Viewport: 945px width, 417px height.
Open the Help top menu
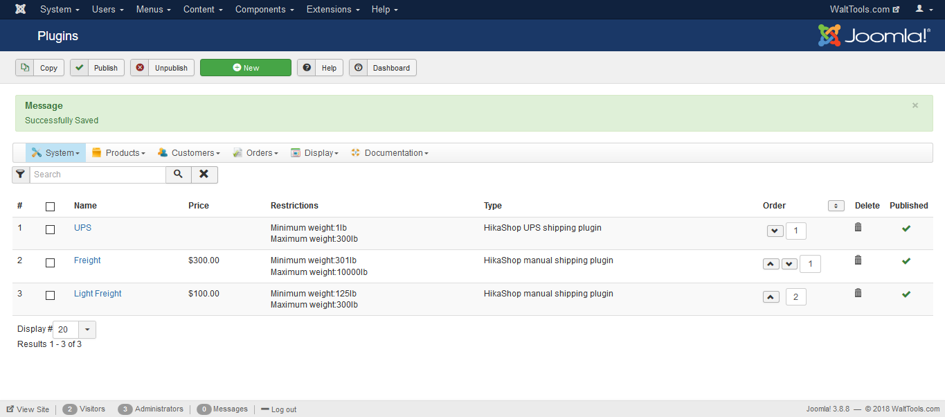[385, 9]
